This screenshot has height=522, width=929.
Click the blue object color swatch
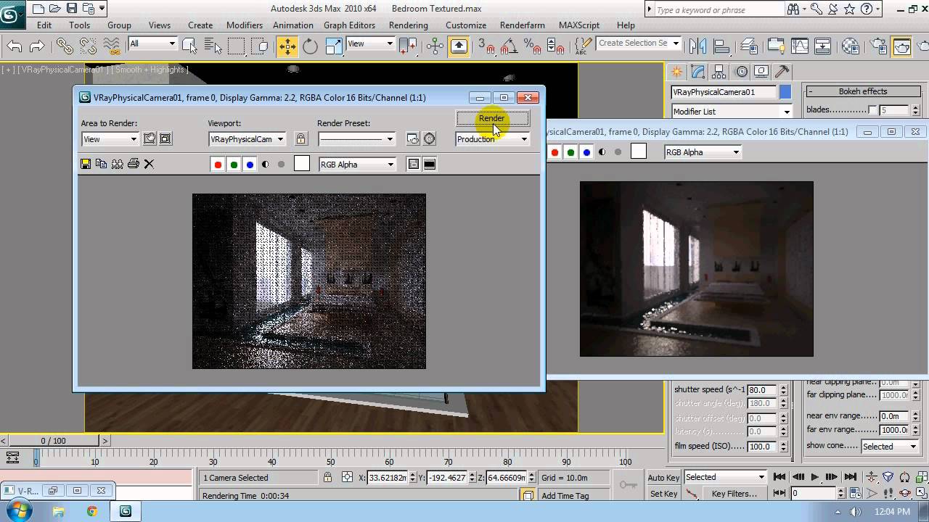coord(785,92)
